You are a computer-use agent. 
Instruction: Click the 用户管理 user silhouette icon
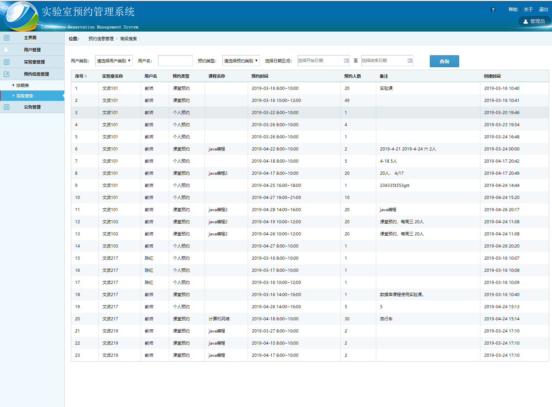coord(6,50)
